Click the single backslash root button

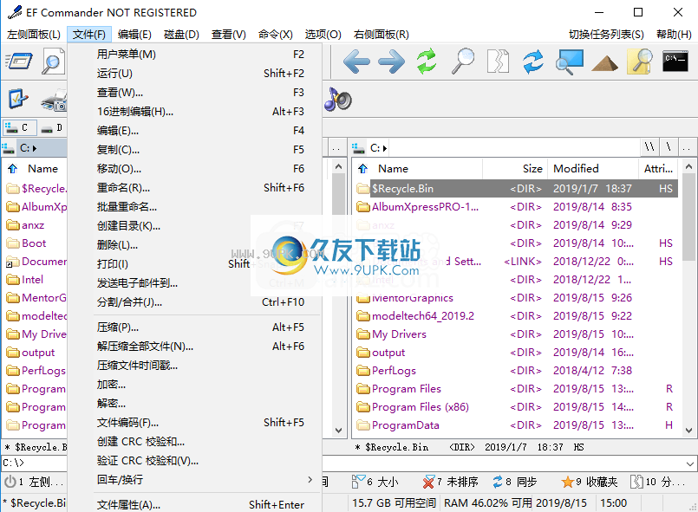[x=669, y=147]
